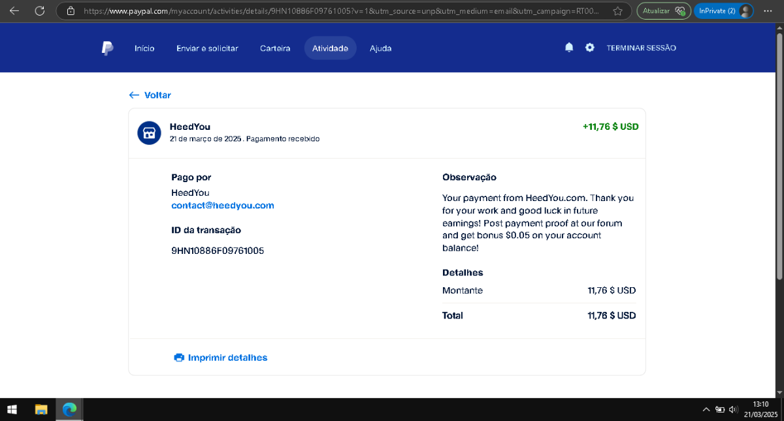Click the page vertical scrollbar
This screenshot has width=784, height=421.
click(778, 157)
